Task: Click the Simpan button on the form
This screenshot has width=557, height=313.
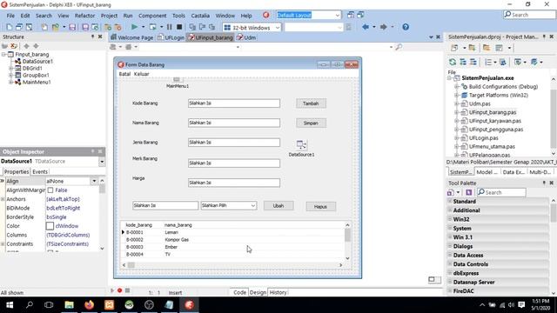Action: [x=311, y=123]
